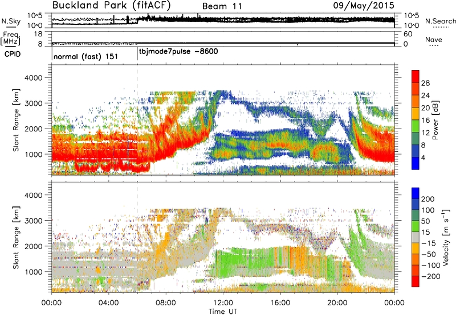Select the "Beam 11" header label
The height and width of the screenshot is (315, 456).
(222, 6)
